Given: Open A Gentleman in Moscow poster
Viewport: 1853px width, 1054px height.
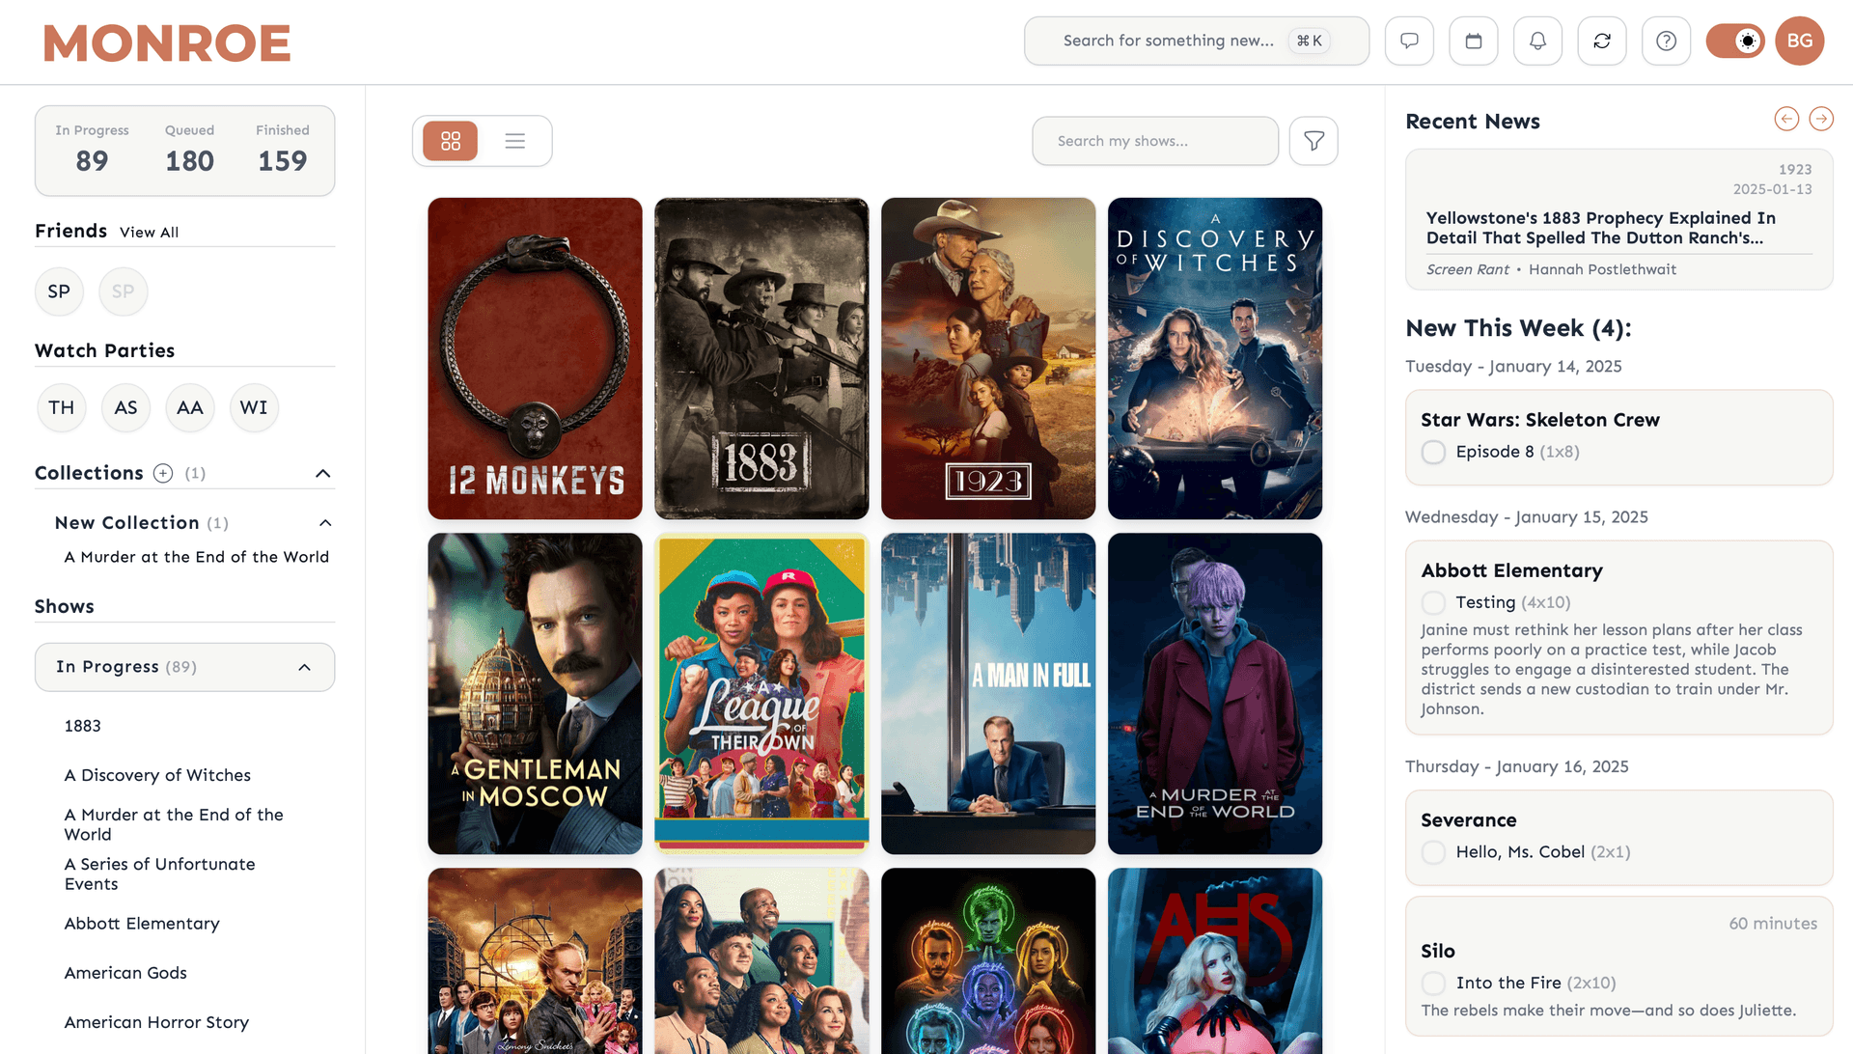Looking at the screenshot, I should click(535, 693).
